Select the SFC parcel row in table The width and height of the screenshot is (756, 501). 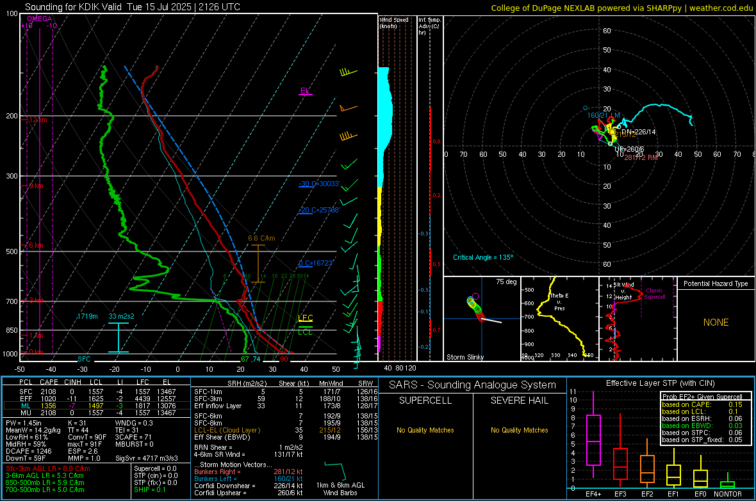97,392
